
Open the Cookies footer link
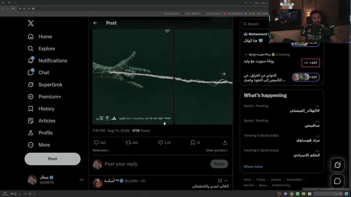(276, 180)
